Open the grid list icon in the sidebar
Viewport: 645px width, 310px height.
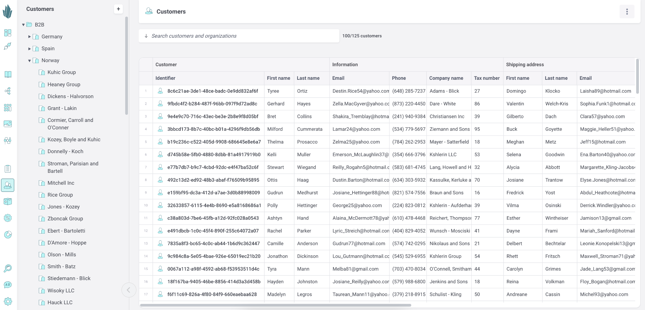click(x=7, y=108)
